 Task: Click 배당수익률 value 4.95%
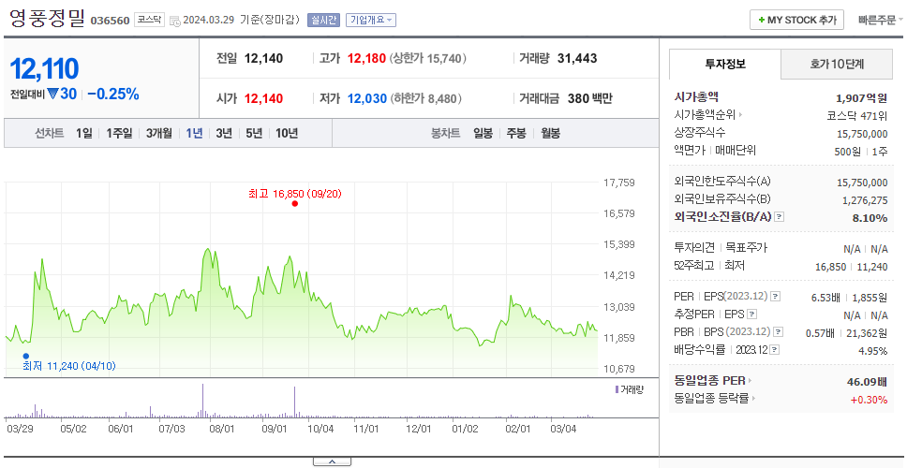pos(873,350)
